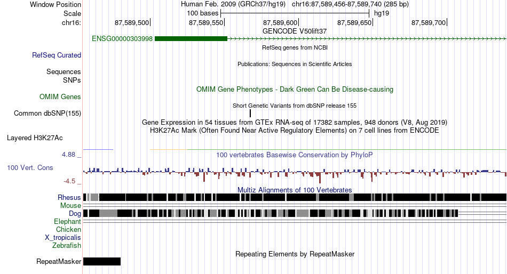This screenshot has height=274, width=507.
Task: Click the Mouse alignment label
Action: coord(70,206)
